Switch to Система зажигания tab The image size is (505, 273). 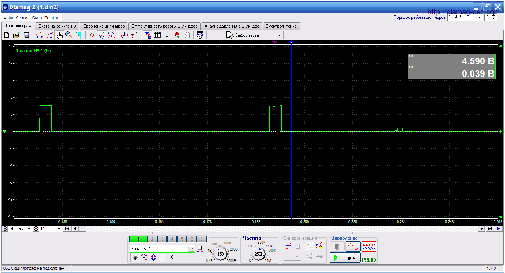pyautogui.click(x=58, y=26)
